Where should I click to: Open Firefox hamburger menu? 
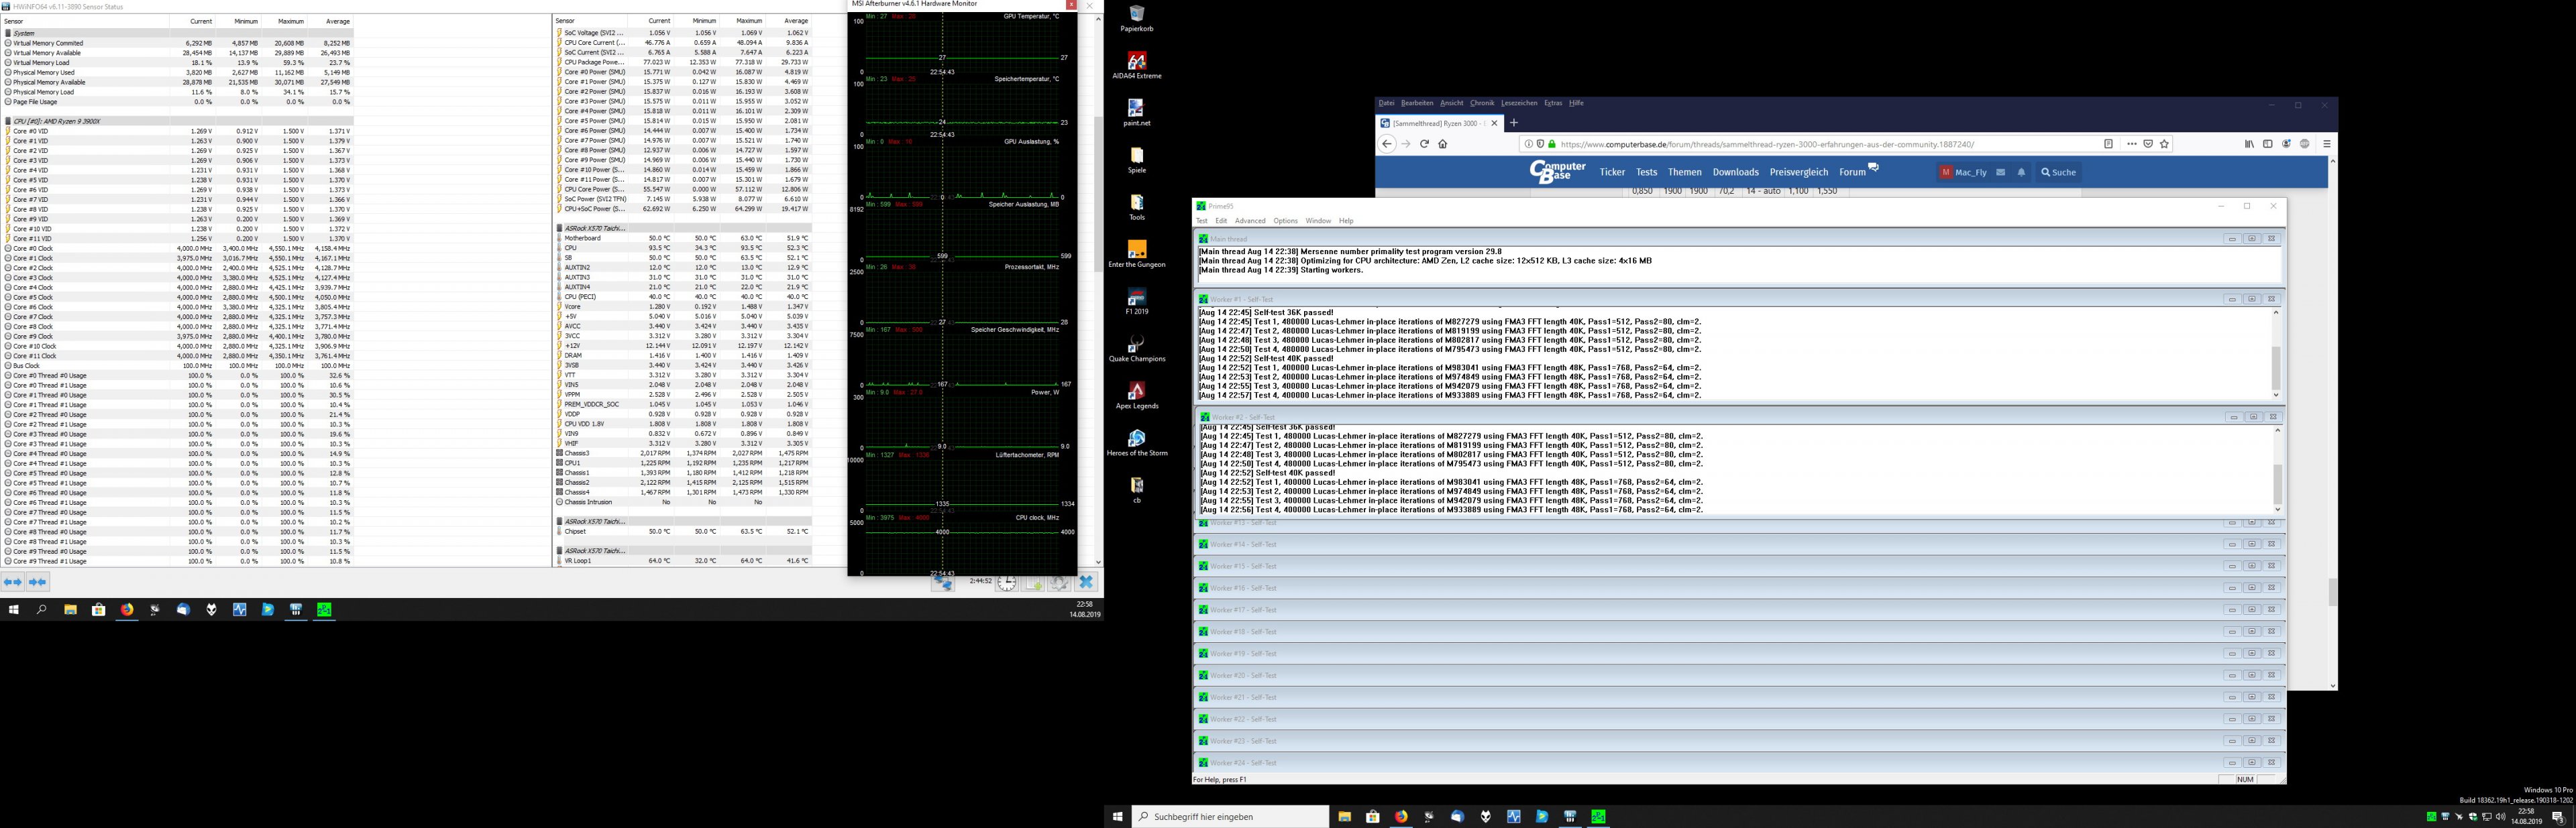tap(2327, 144)
